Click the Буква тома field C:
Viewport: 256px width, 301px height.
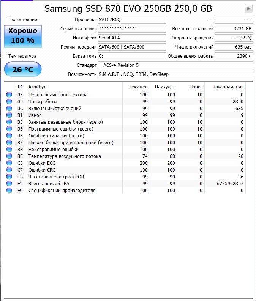(132, 56)
